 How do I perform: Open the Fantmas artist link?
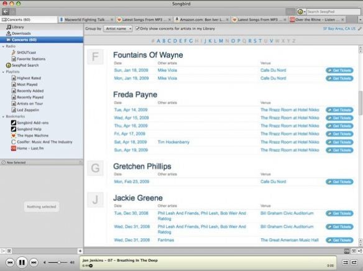[166, 240]
